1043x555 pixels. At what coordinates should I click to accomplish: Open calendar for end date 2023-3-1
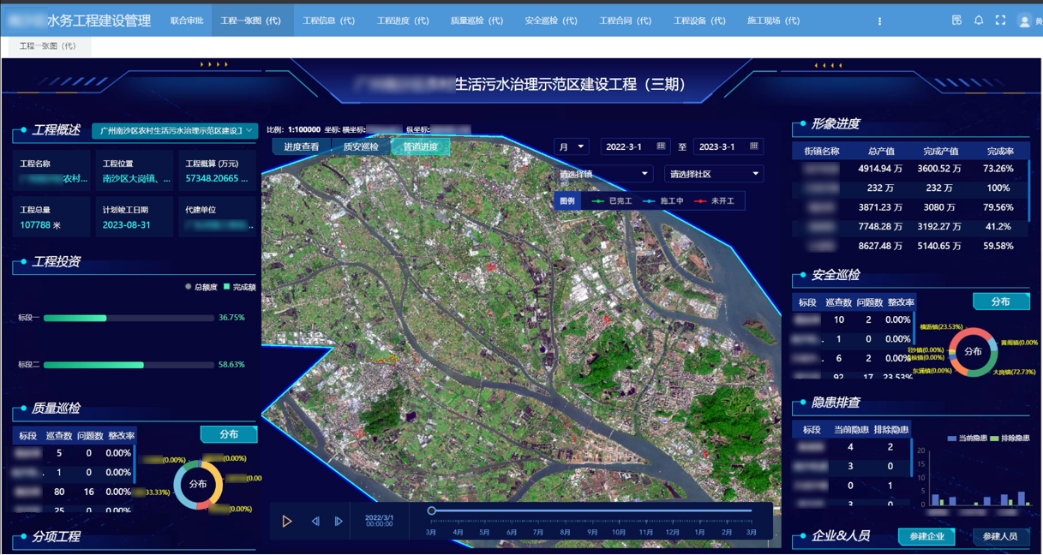[x=753, y=146]
